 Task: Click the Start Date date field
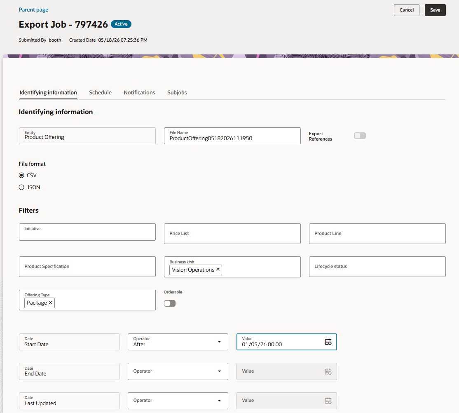pos(69,342)
